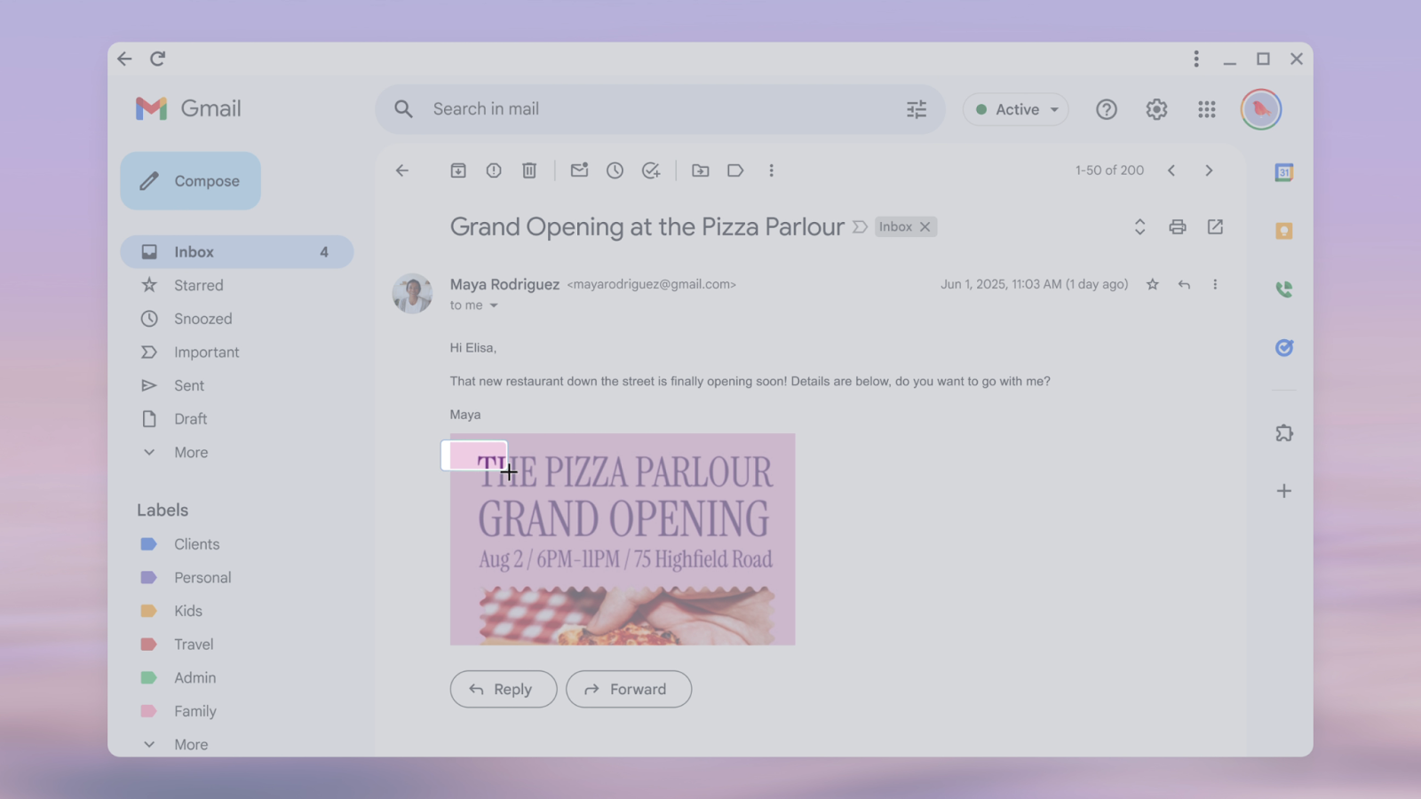Reload the page

[x=158, y=59]
